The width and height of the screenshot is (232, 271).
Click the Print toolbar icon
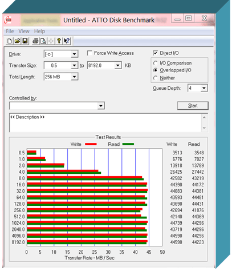click(x=35, y=41)
